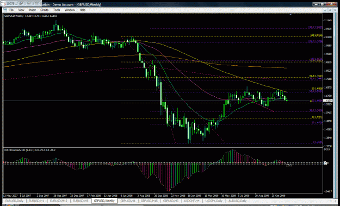
Task: Switch to the AUDUSD,Daily chart tab
Action: (237, 201)
